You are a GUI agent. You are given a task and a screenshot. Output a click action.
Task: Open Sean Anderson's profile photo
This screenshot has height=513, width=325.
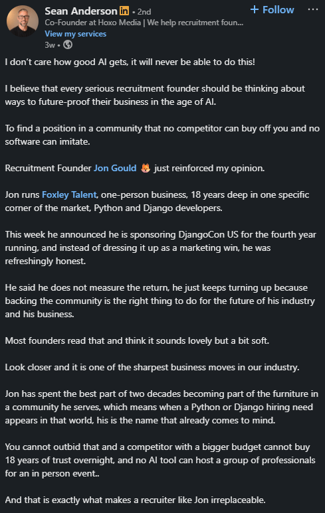pyautogui.click(x=23, y=21)
